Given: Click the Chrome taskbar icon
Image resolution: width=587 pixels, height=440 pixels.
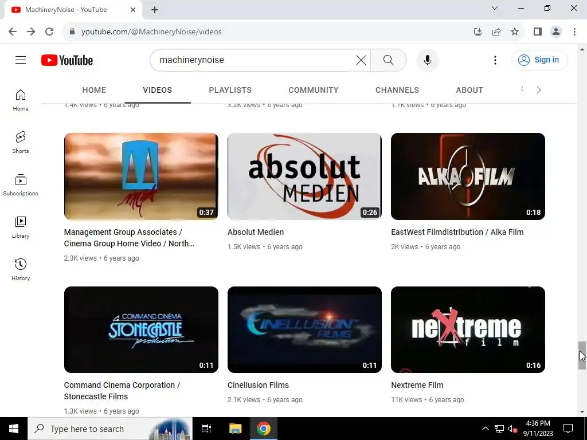Looking at the screenshot, I should click(264, 429).
